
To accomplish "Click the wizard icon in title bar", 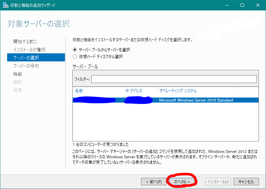I will pos(6,5).
